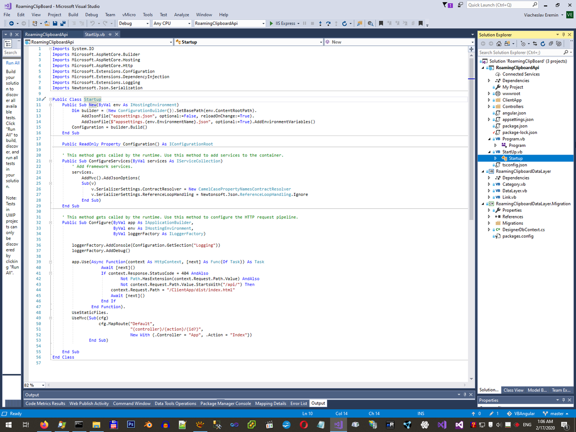Open the notifications flag icon
The image size is (576, 432).
(x=446, y=5)
